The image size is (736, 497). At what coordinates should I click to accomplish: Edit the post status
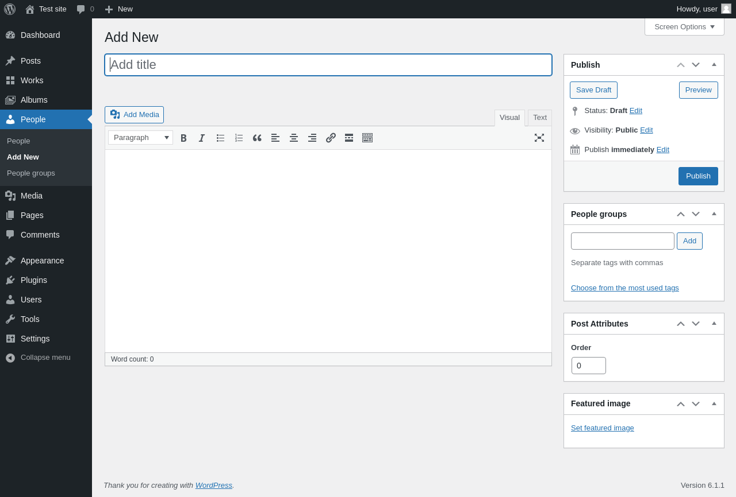(x=636, y=111)
